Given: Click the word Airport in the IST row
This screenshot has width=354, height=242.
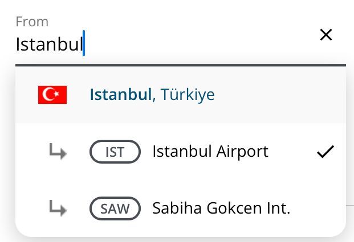Looking at the screenshot, I should [x=242, y=152].
